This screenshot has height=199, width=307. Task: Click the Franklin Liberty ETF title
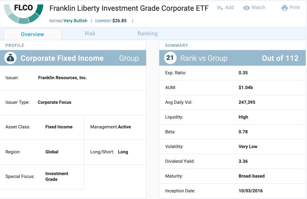[129, 8]
